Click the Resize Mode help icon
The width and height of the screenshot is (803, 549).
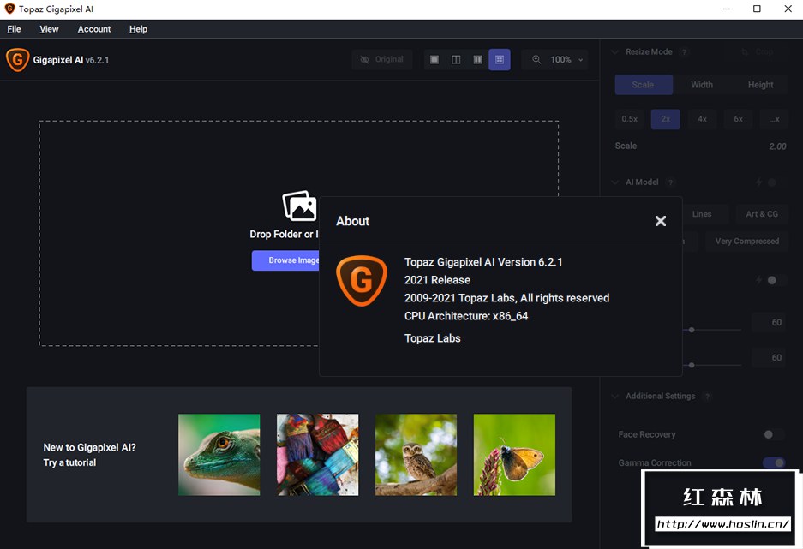[x=684, y=52]
